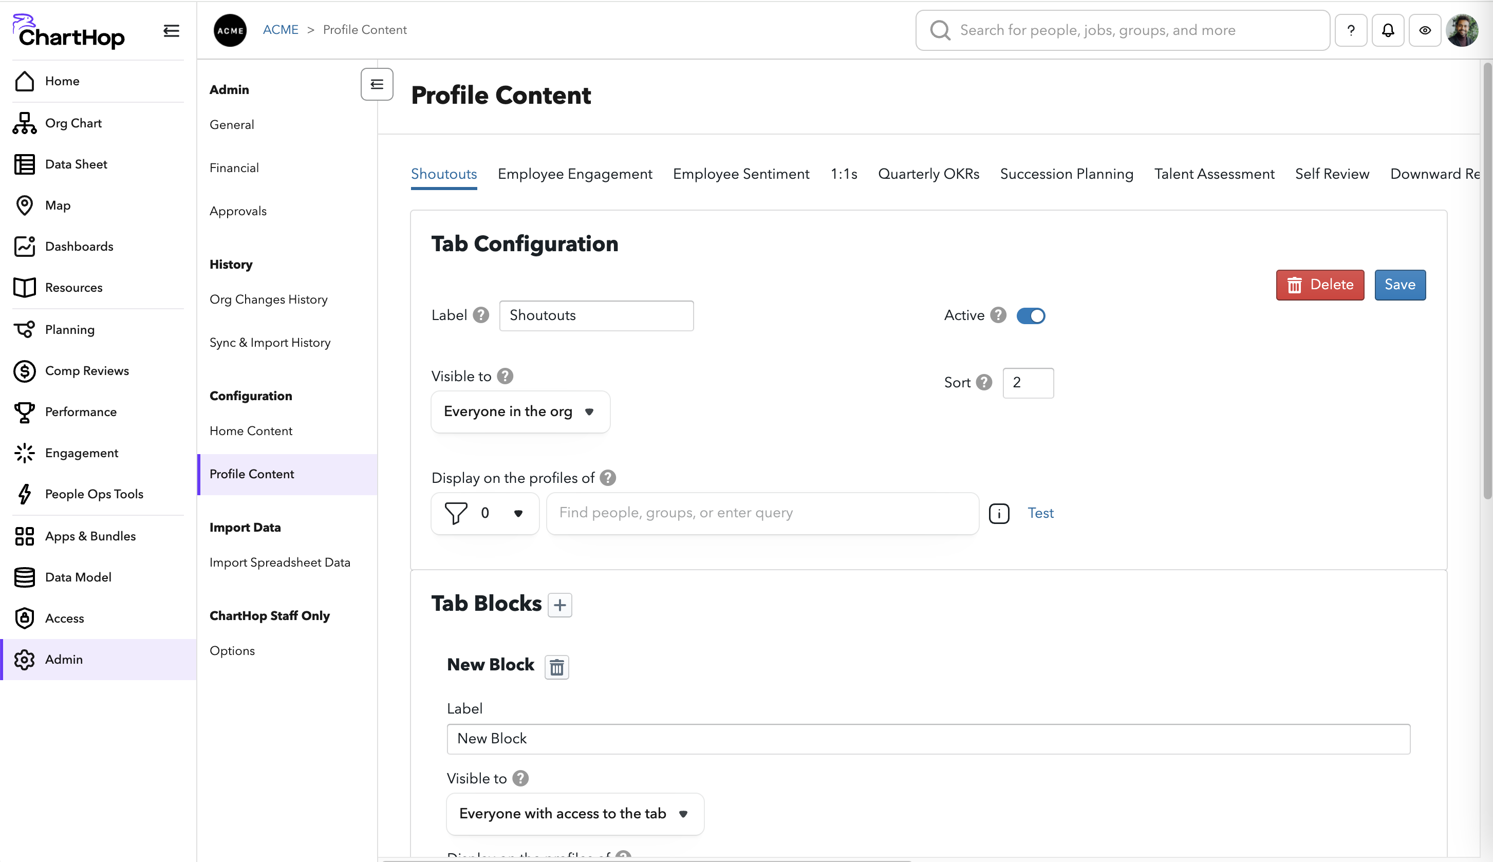Open Home Content in the Admin menu
Image resolution: width=1493 pixels, height=862 pixels.
[250, 431]
